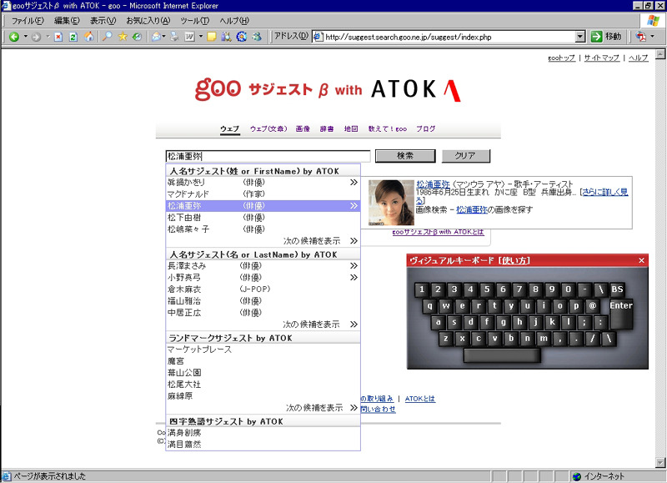Open the お気に入り(A) menu
Viewport: 667px width, 483px height.
(148, 20)
